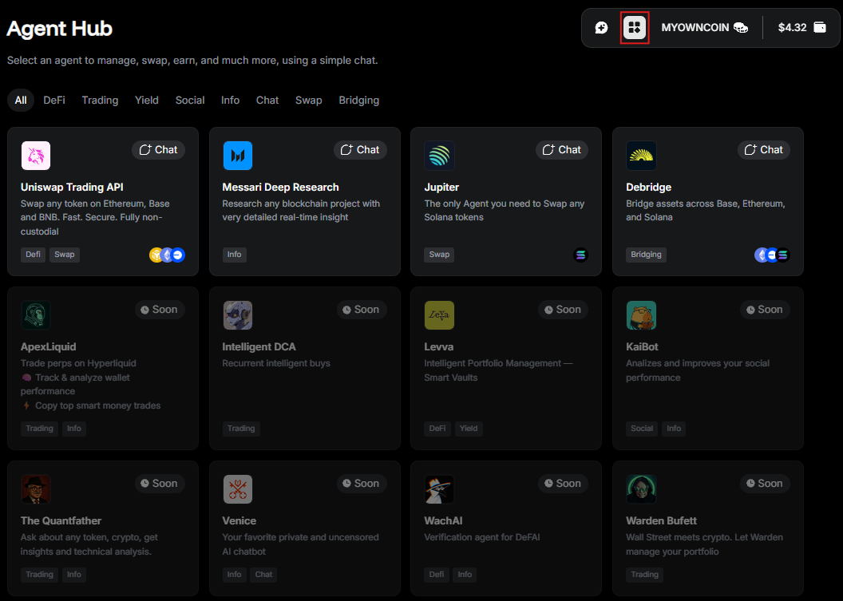Click the Levva olive logo
This screenshot has height=601, width=843.
tap(439, 315)
